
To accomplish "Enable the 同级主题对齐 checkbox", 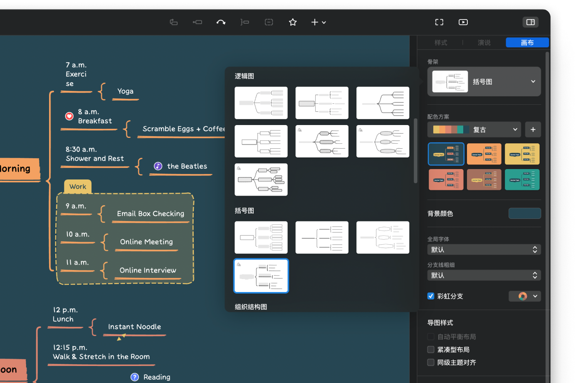I will click(x=431, y=362).
